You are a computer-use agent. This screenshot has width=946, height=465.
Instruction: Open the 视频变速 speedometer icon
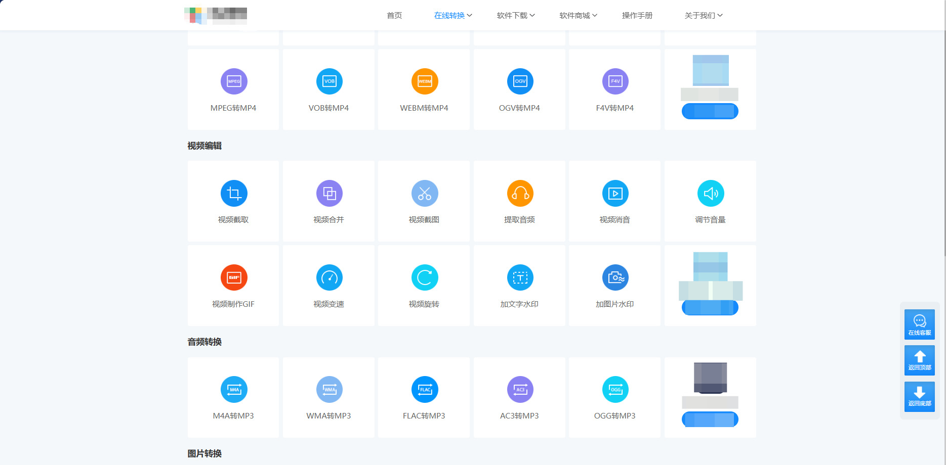pos(330,277)
